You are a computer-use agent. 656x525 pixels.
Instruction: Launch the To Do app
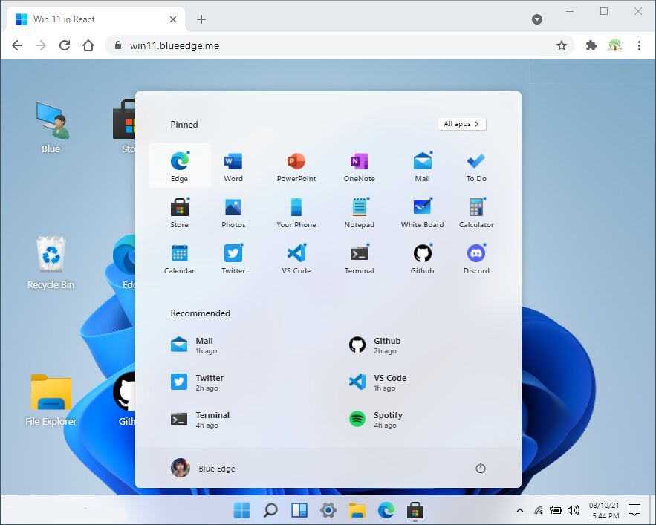(476, 166)
